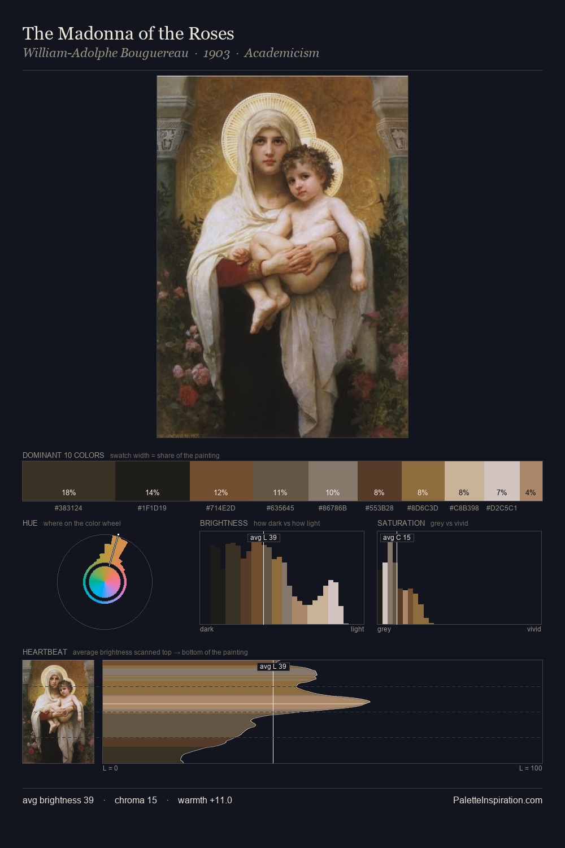Click the hex code #383124
Image resolution: width=565 pixels, height=848 pixels.
pyautogui.click(x=68, y=508)
